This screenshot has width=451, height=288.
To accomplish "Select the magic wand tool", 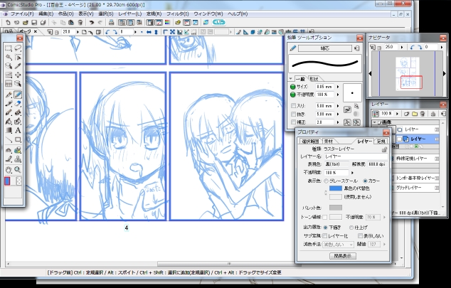I will 9,57.
